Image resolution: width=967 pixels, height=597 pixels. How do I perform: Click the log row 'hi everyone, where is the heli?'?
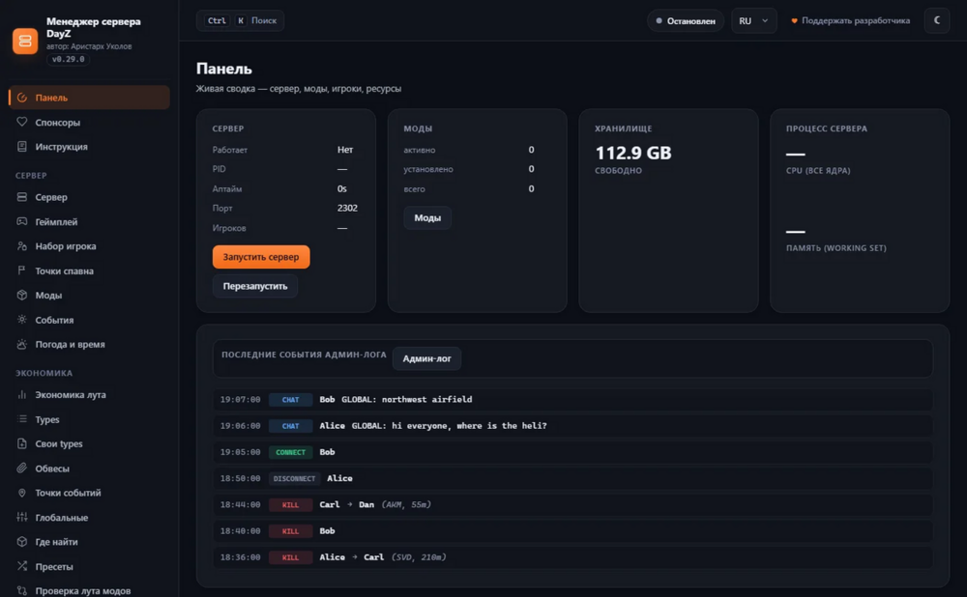572,426
